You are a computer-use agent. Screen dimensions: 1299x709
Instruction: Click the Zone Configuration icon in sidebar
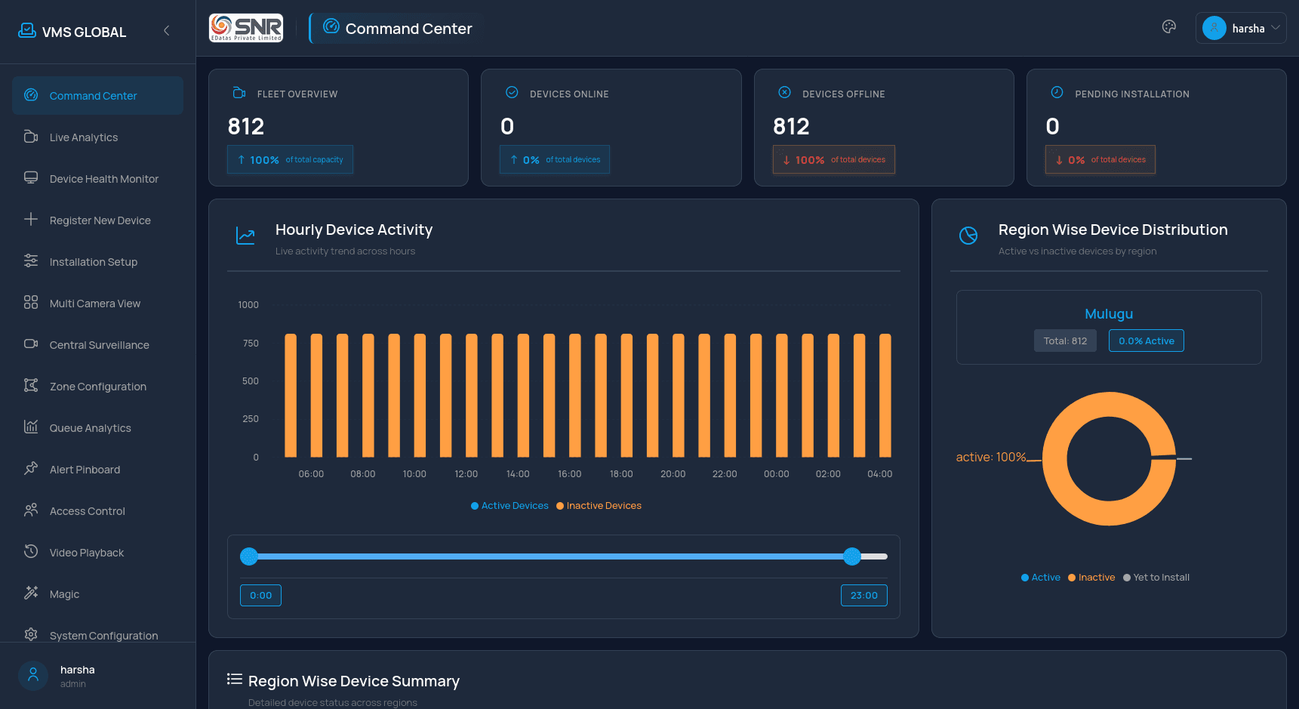click(x=31, y=386)
